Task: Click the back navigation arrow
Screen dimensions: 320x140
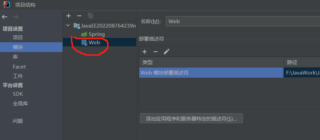Action: 4,17
